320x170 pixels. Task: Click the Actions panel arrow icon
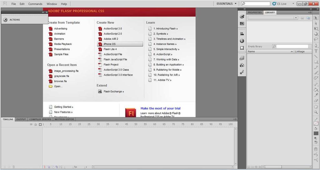click(x=6, y=20)
